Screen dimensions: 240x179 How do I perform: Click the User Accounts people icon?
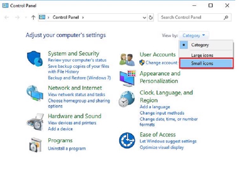(127, 59)
